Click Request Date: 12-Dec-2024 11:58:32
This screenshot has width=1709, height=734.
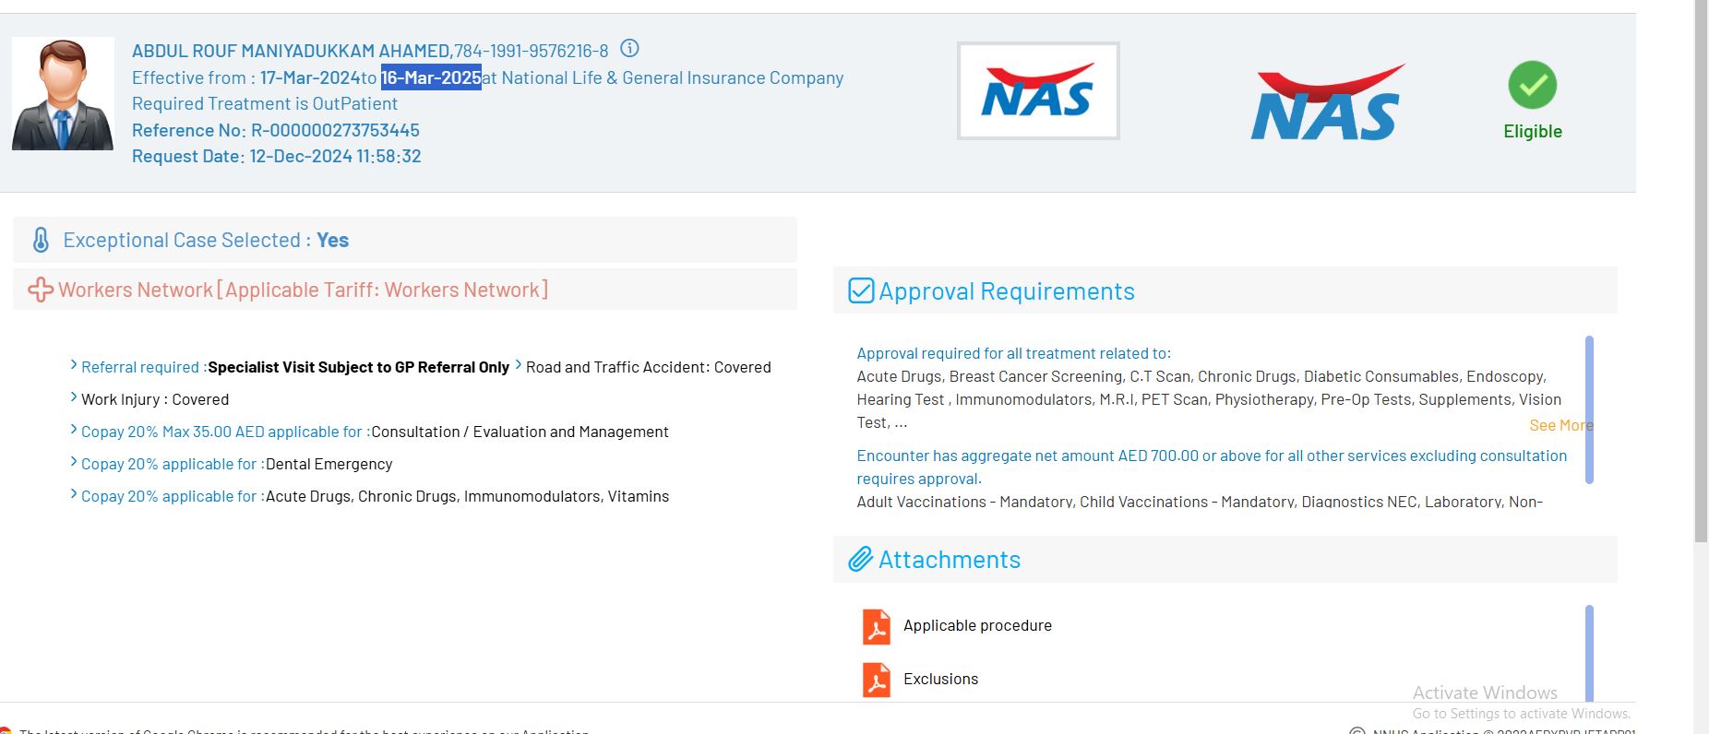coord(277,156)
